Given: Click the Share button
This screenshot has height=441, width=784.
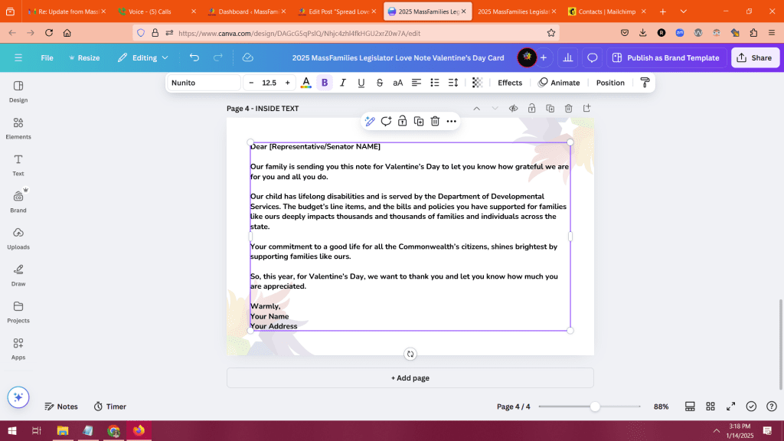Looking at the screenshot, I should [755, 58].
